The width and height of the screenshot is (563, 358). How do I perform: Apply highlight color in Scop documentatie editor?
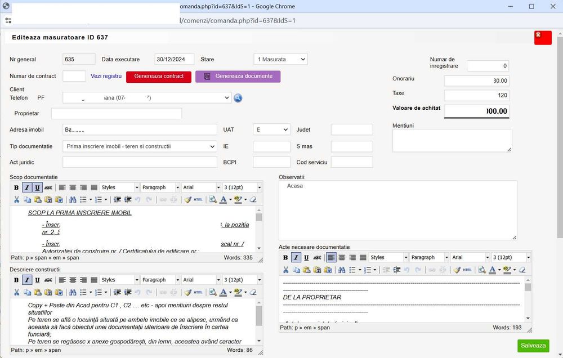[x=238, y=200]
